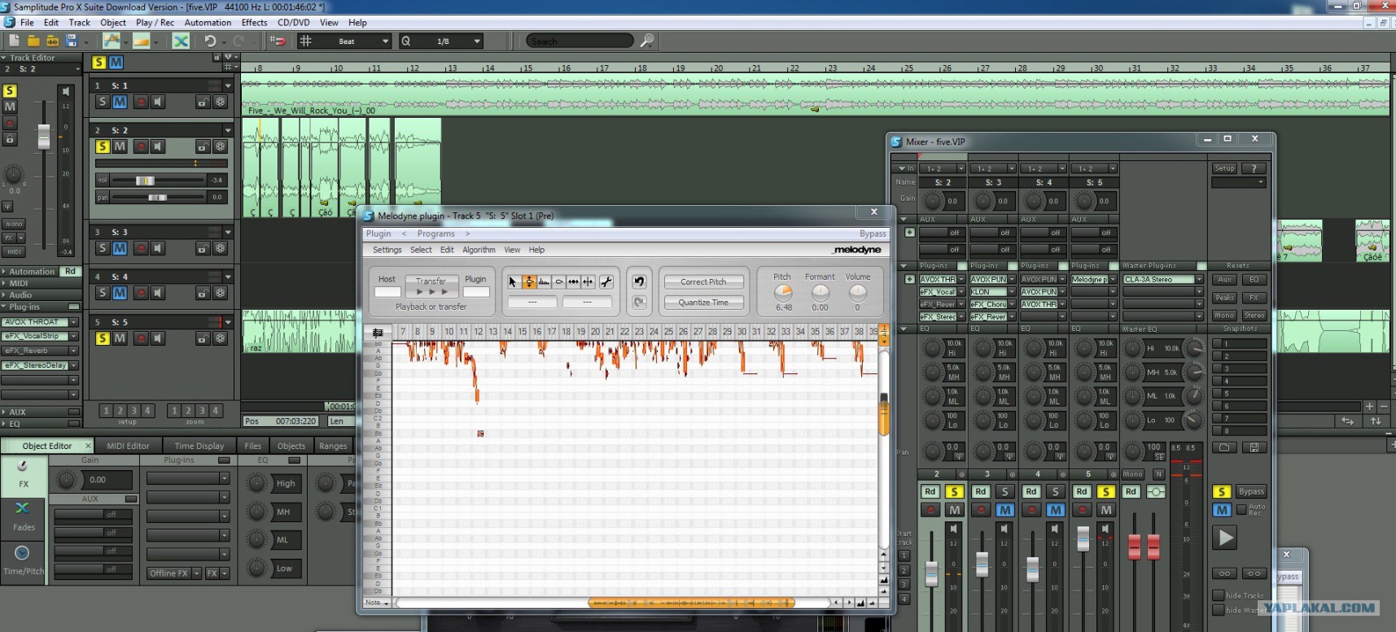Lock track 1 using its padlock icon
Image resolution: width=1396 pixels, height=632 pixels.
click(x=202, y=102)
